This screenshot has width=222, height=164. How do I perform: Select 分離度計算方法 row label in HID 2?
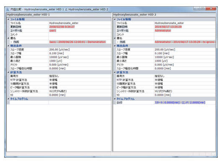pos(126,84)
